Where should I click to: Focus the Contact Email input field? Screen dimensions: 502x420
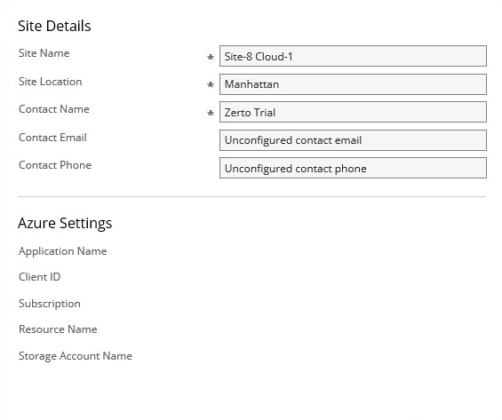click(x=353, y=140)
